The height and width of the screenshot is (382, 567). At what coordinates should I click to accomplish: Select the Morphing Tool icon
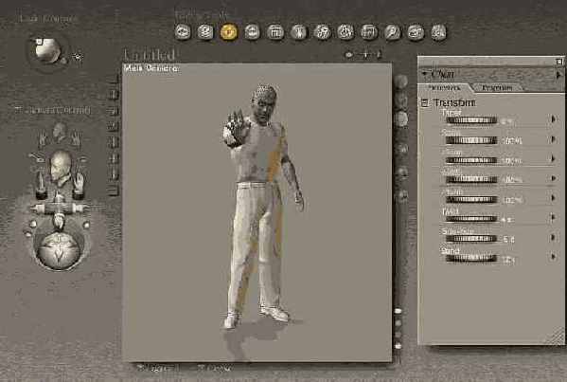pyautogui.click(x=416, y=32)
